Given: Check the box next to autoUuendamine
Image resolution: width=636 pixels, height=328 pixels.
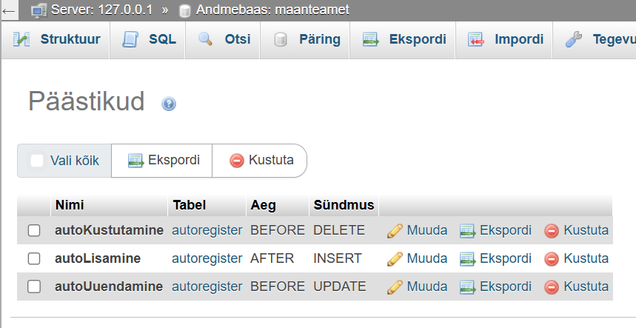Looking at the screenshot, I should [x=34, y=287].
